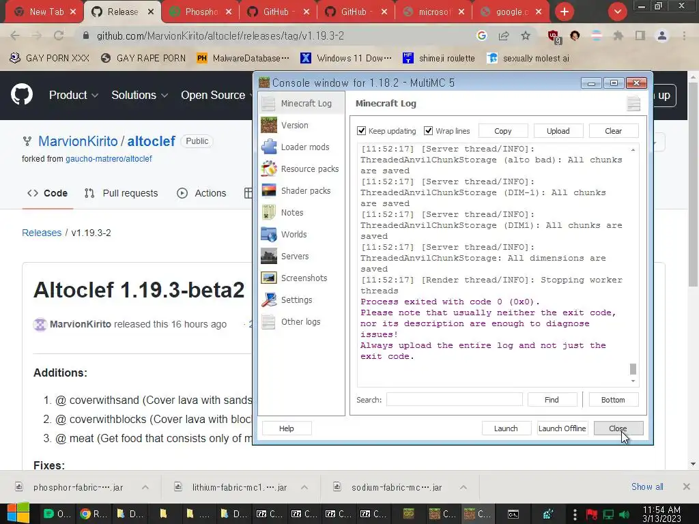The image size is (699, 524).
Task: Open a new tab with plus button
Action: click(565, 12)
